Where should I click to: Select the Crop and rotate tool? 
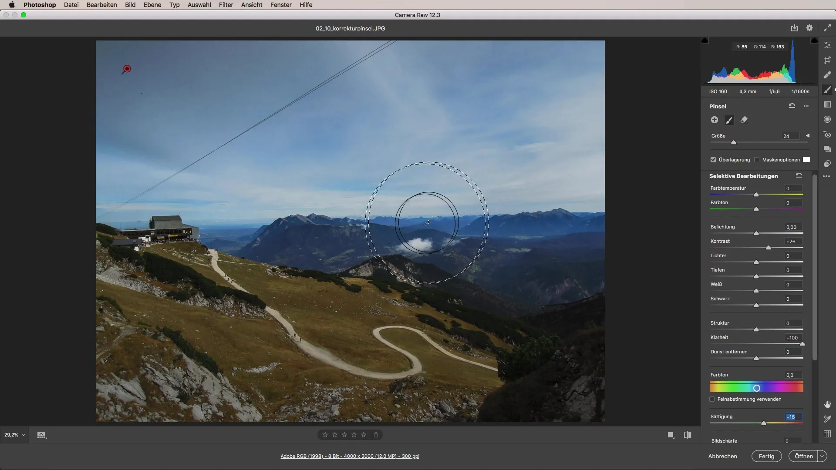(x=827, y=60)
